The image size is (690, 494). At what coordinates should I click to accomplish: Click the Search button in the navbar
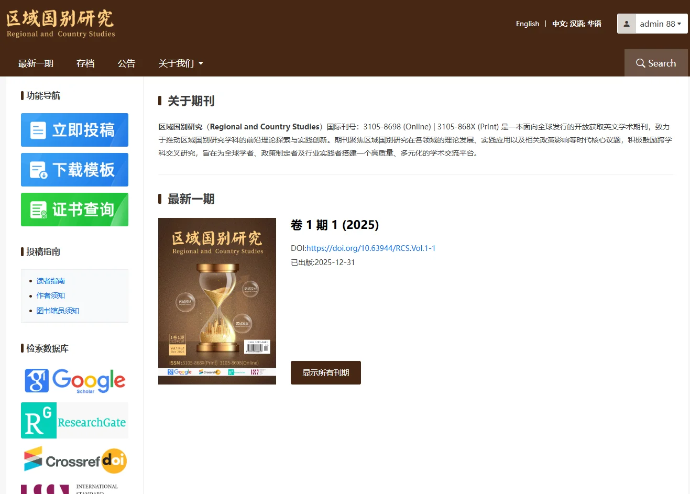[656, 63]
